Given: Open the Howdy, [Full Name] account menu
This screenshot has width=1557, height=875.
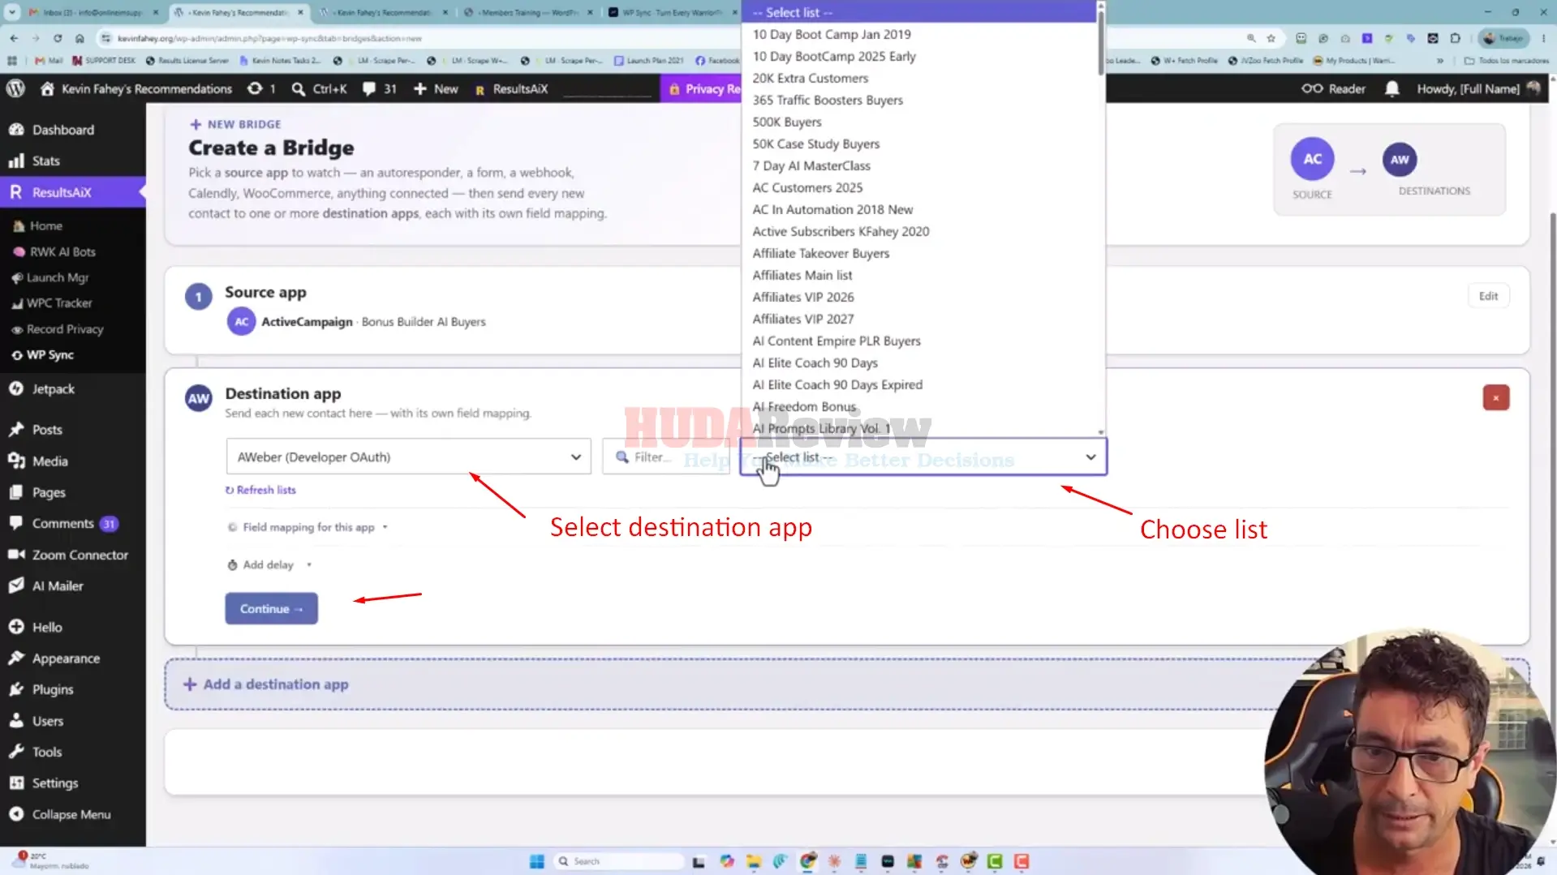Looking at the screenshot, I should (1478, 88).
